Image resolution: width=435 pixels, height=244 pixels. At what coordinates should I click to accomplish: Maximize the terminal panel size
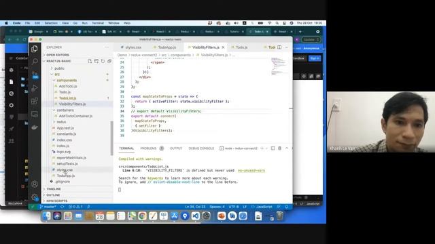287,148
